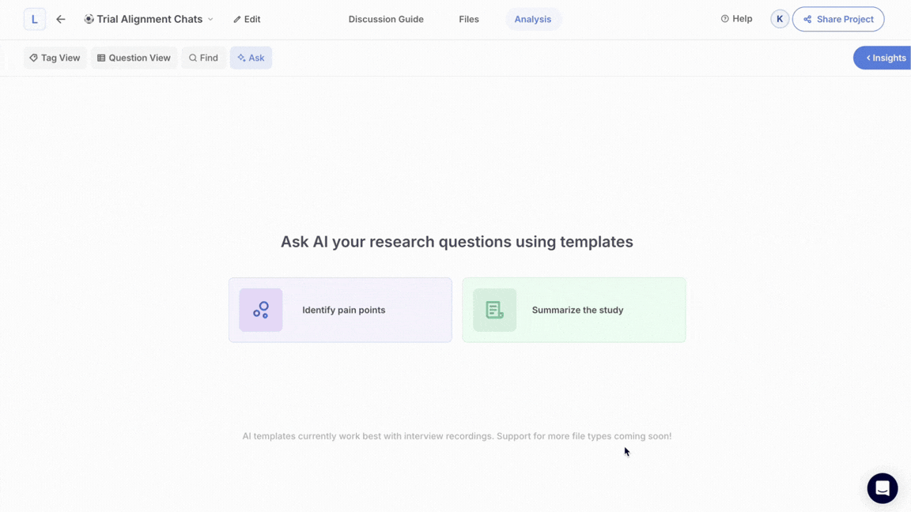Click the K user avatar
This screenshot has width=911, height=512.
780,19
